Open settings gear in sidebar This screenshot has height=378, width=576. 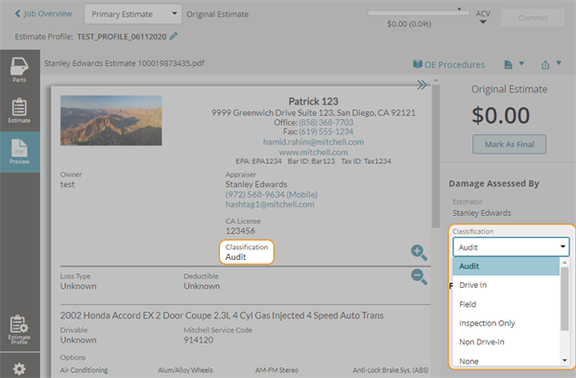(19, 368)
